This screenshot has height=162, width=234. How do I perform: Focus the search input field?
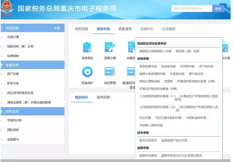192,8
